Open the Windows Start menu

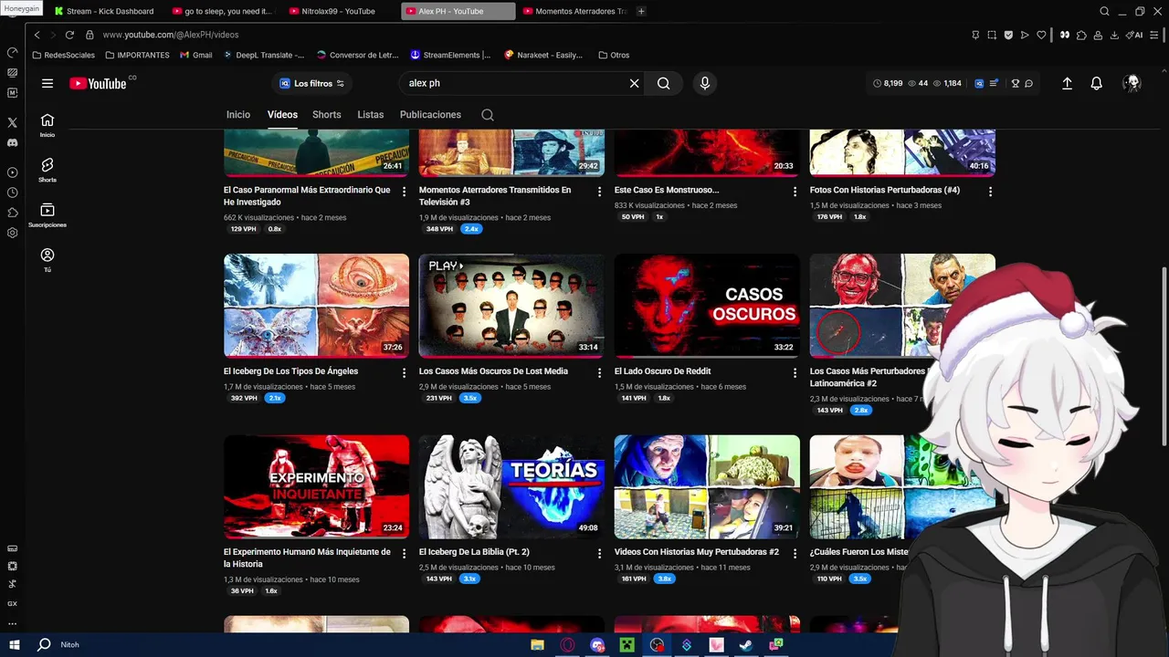[x=15, y=644]
